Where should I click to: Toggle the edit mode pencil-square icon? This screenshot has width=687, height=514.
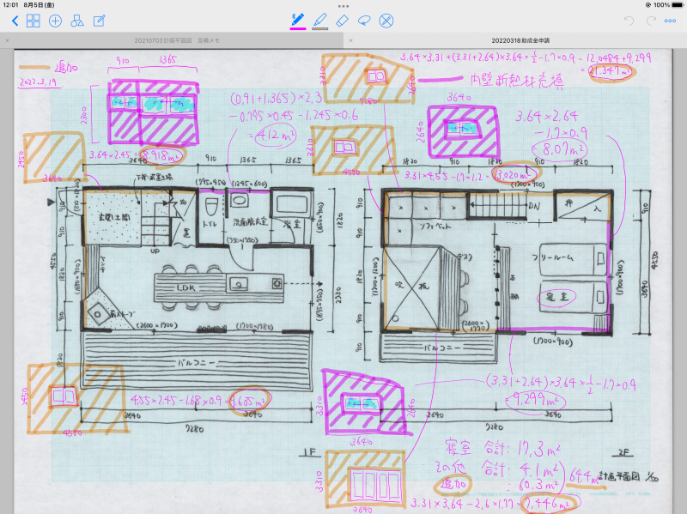(99, 21)
